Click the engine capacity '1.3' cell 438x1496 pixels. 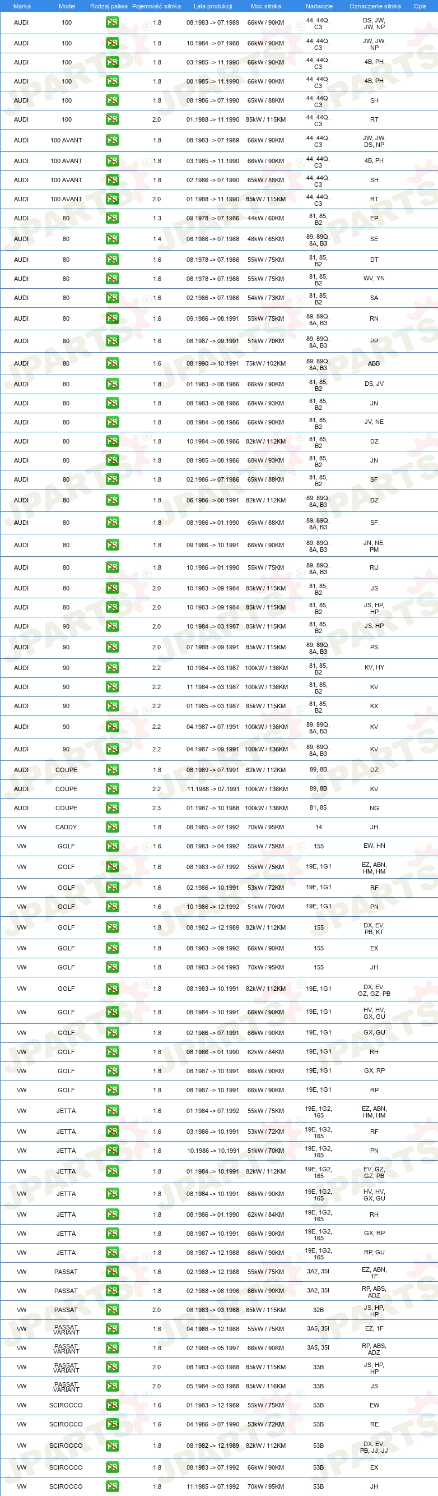157,218
